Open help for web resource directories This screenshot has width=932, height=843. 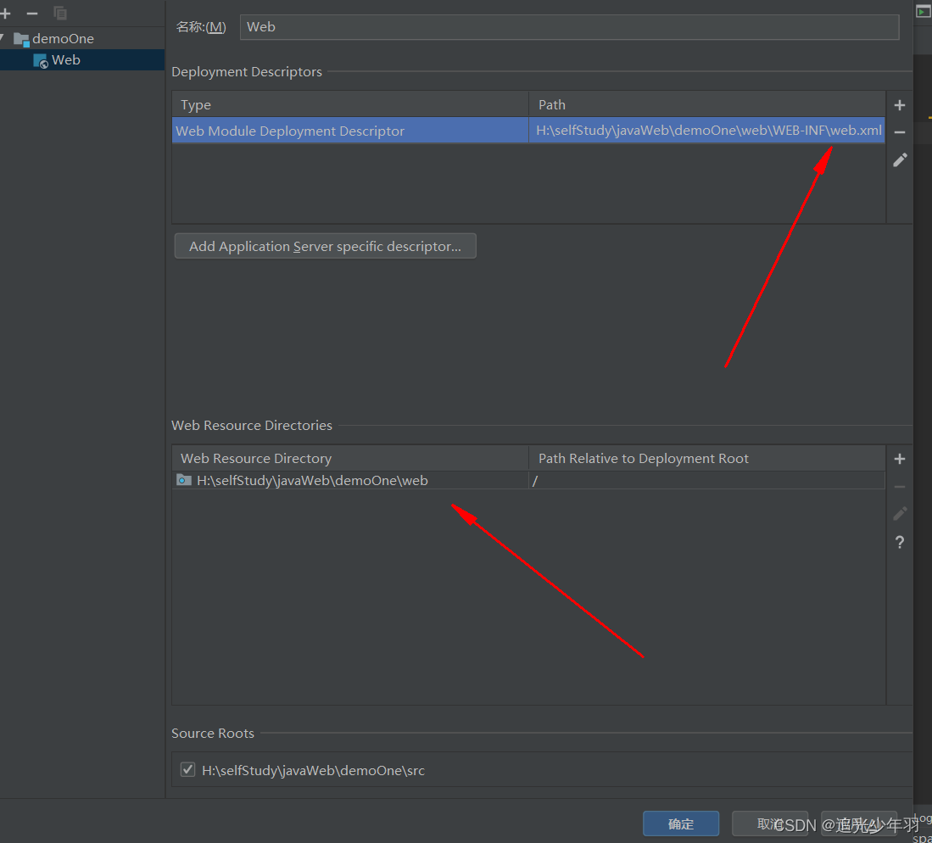tap(899, 542)
